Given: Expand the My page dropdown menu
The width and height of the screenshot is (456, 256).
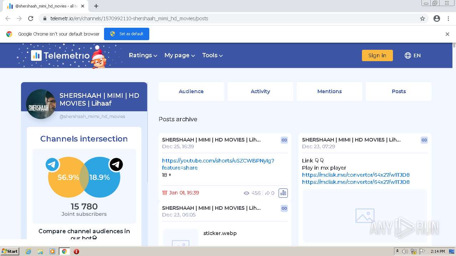Looking at the screenshot, I should (180, 55).
